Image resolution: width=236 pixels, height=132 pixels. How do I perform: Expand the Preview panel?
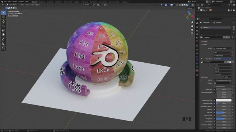(204, 41)
